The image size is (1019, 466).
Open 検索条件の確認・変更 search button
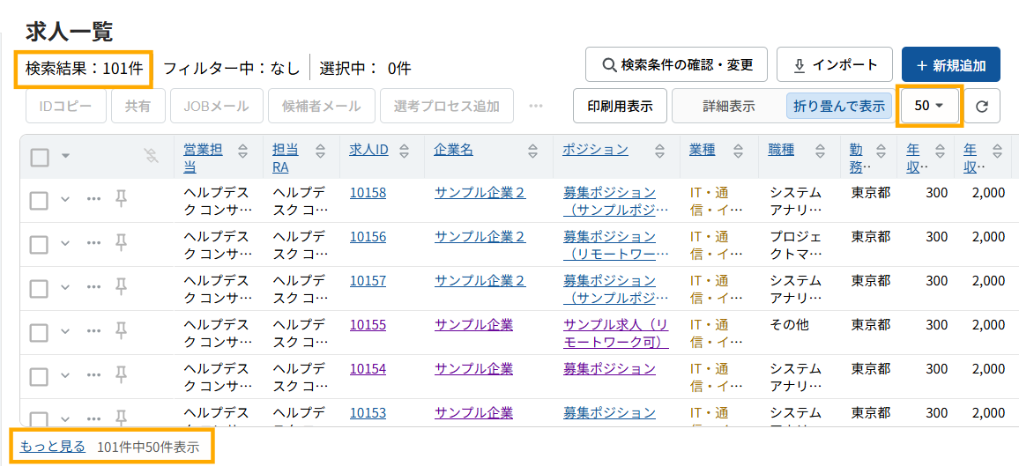(x=676, y=65)
